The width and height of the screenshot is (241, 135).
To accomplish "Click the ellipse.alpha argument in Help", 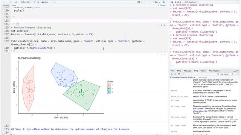I will click(x=178, y=126).
